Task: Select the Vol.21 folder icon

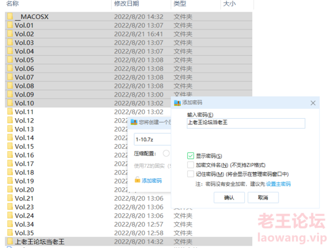Action: point(10,198)
